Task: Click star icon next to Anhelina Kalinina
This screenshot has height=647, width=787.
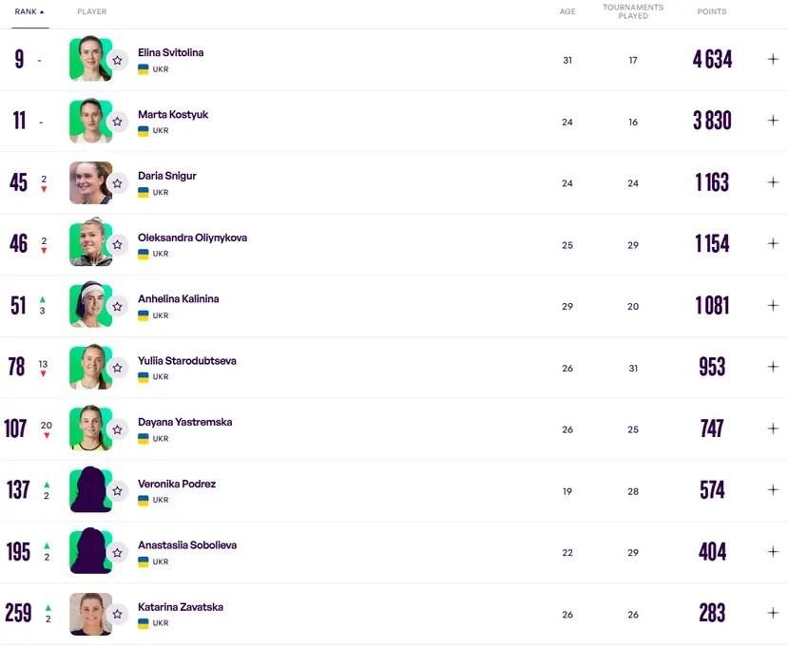Action: [x=117, y=306]
